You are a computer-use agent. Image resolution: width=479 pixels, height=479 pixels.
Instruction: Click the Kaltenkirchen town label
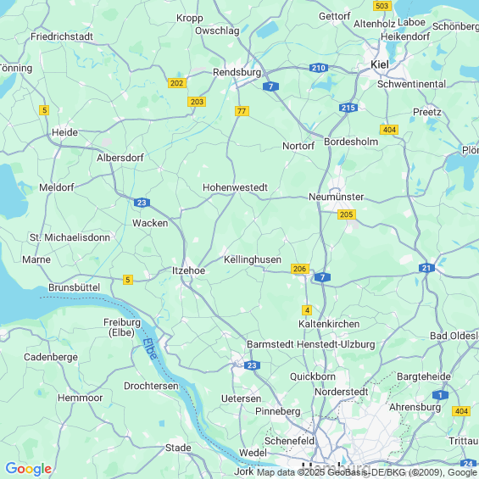[x=329, y=324]
